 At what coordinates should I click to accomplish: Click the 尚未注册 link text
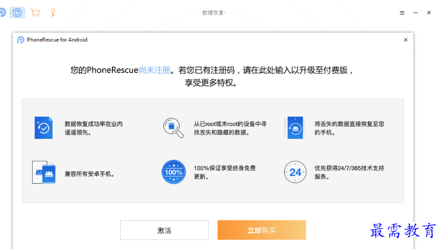click(155, 70)
